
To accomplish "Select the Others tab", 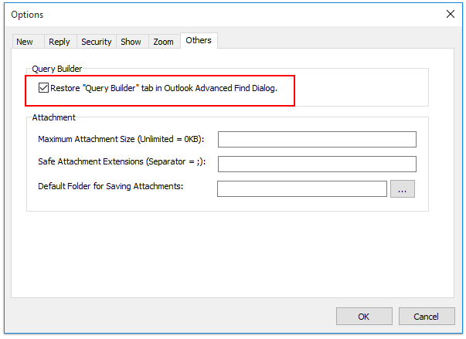I will 199,40.
